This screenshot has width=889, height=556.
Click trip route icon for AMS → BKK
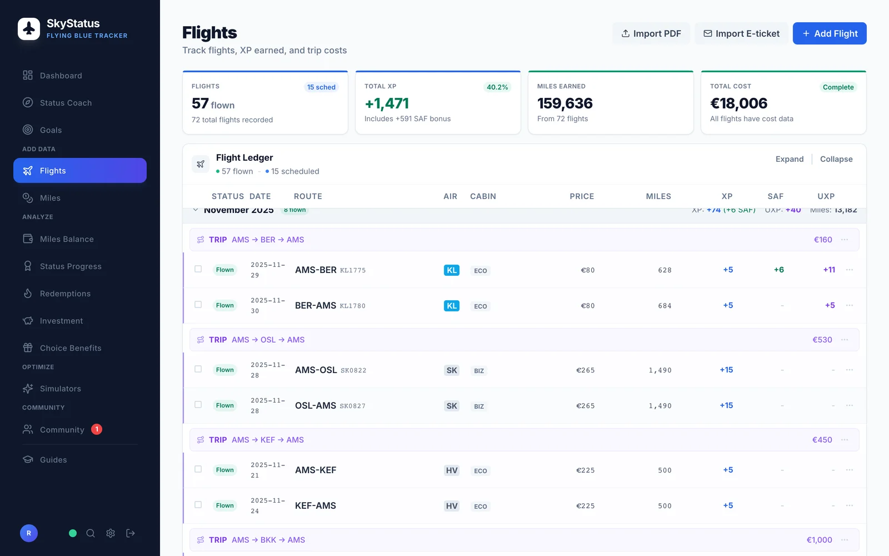(201, 540)
